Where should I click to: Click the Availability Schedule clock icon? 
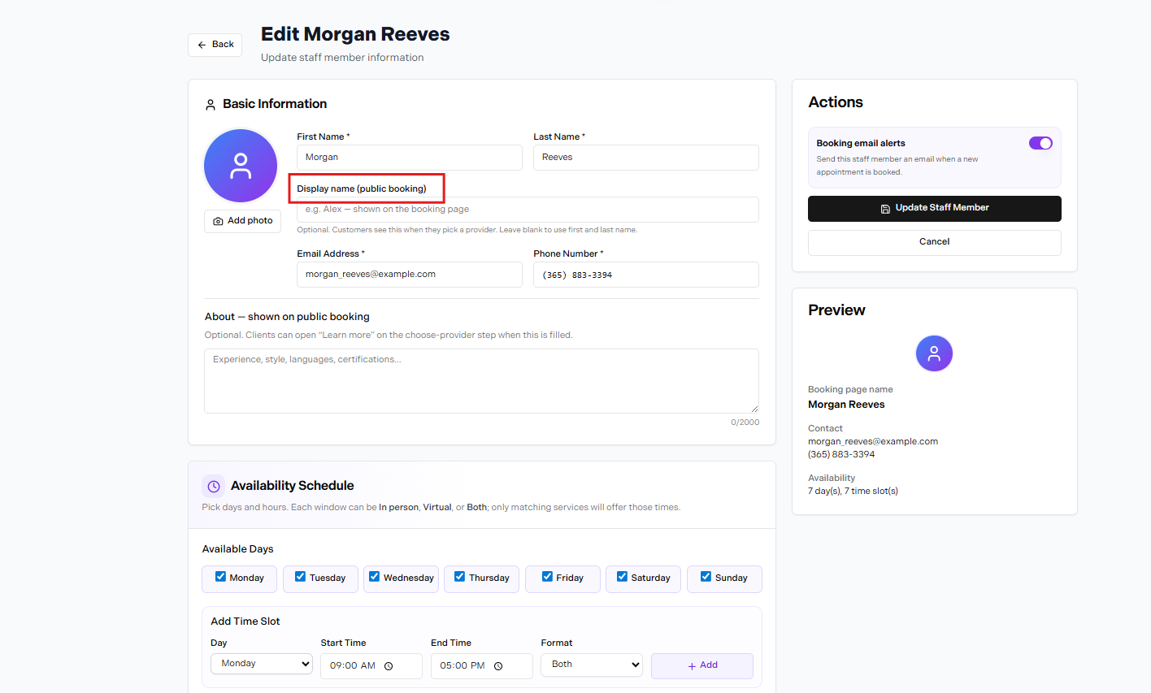coord(214,487)
